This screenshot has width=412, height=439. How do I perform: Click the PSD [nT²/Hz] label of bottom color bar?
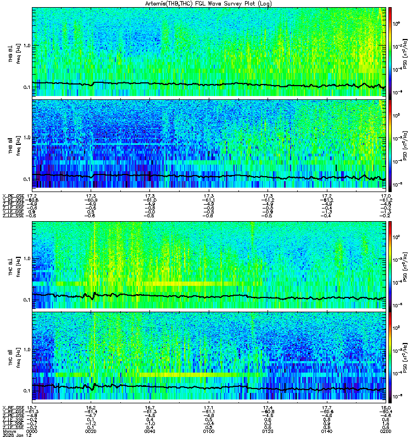click(x=405, y=358)
